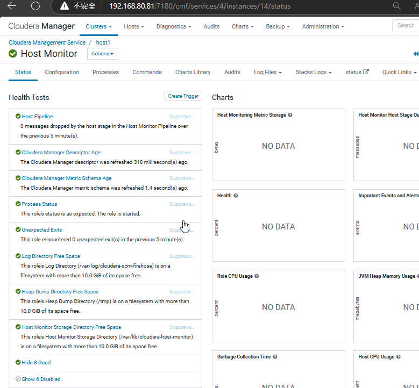Open the Health chart panel
The image size is (419, 388).
[279, 226]
